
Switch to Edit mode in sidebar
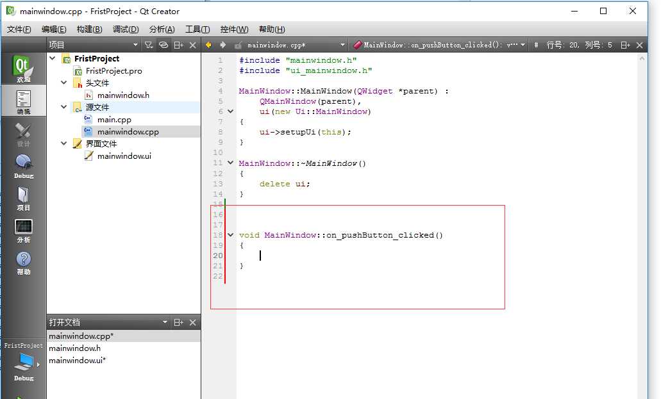(x=23, y=102)
